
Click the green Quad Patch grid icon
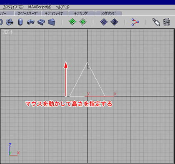click(x=72, y=22)
